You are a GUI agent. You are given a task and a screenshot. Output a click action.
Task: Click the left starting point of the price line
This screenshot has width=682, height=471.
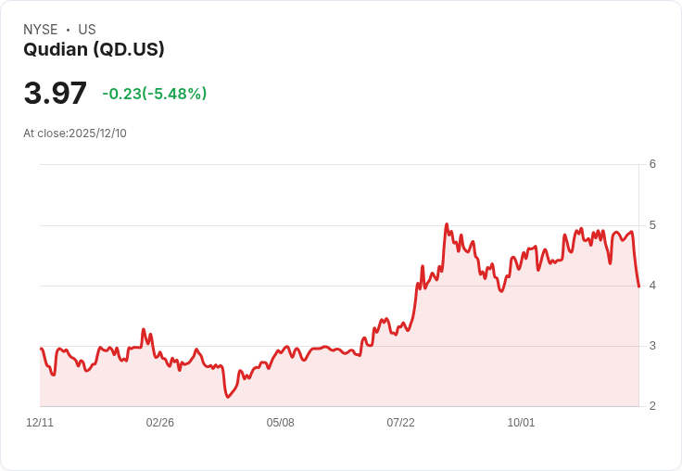[x=41, y=349]
